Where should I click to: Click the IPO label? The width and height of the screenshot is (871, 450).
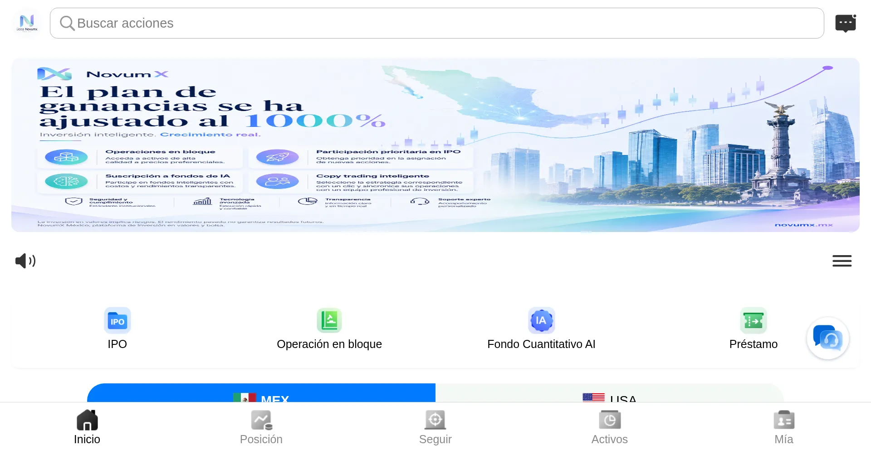click(x=117, y=344)
